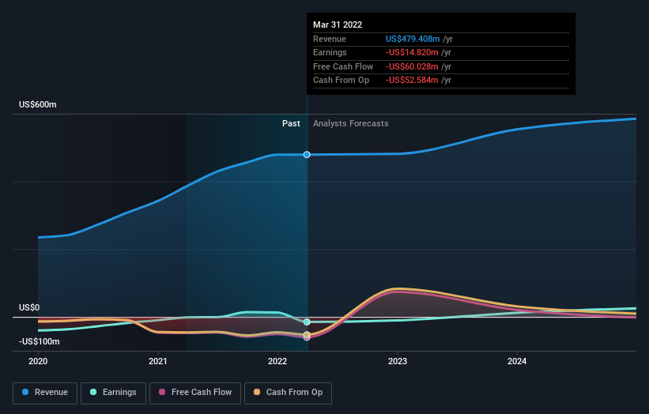The width and height of the screenshot is (649, 414).
Task: Select the Revenue data point marker on blue line
Action: click(x=307, y=155)
